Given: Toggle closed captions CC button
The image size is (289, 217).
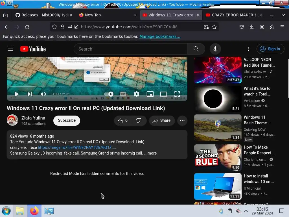Looking at the screenshot, I should (x=123, y=94).
